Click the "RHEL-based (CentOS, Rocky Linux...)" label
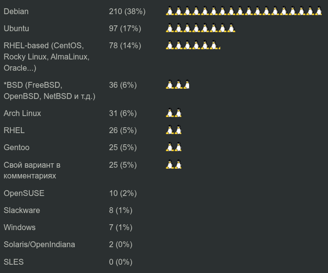328x273 pixels. (x=46, y=57)
